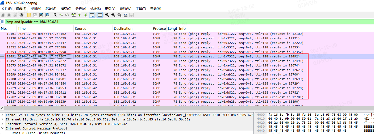
Task: Collapse Internet Control Message Protocol row
Action: pyautogui.click(x=2, y=128)
